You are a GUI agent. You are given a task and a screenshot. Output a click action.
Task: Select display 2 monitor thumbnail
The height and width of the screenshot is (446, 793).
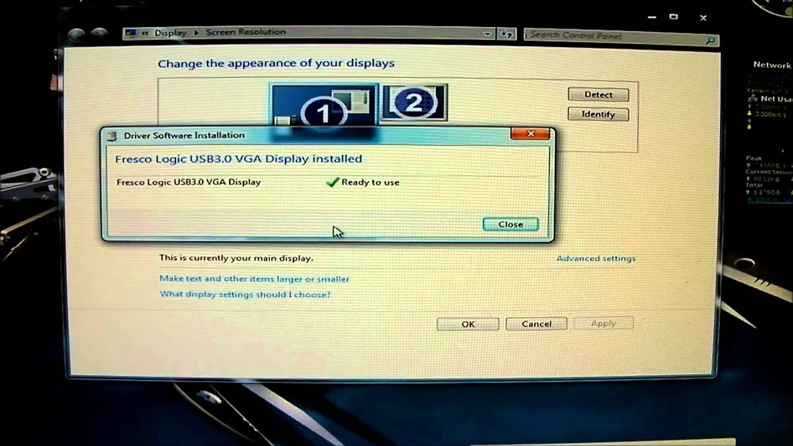tap(414, 102)
